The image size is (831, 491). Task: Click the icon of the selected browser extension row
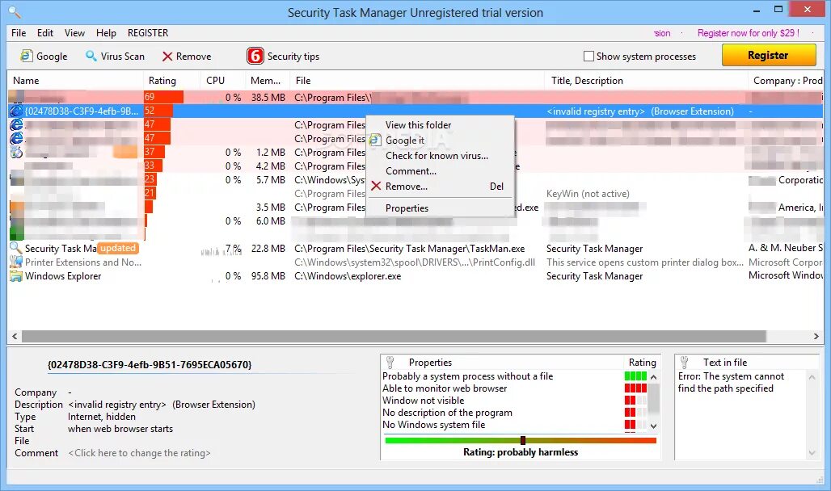(x=16, y=111)
